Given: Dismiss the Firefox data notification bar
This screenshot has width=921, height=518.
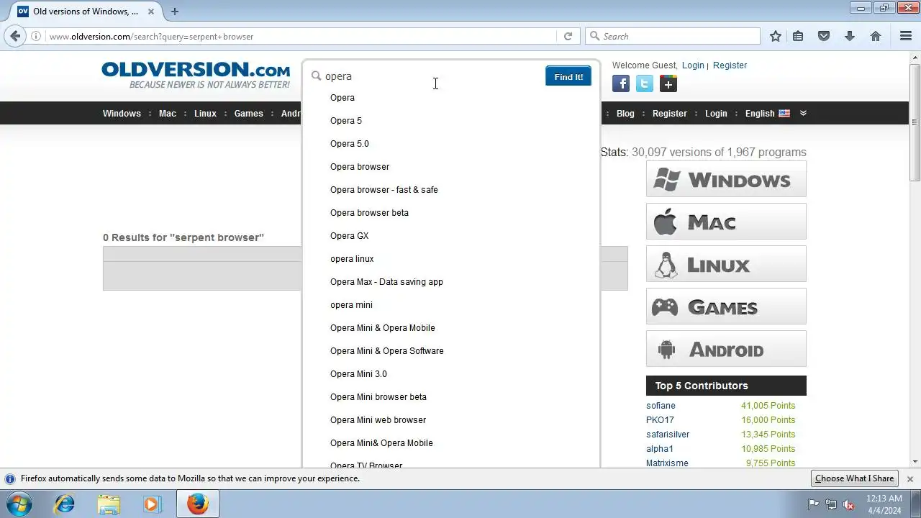Looking at the screenshot, I should pyautogui.click(x=910, y=478).
